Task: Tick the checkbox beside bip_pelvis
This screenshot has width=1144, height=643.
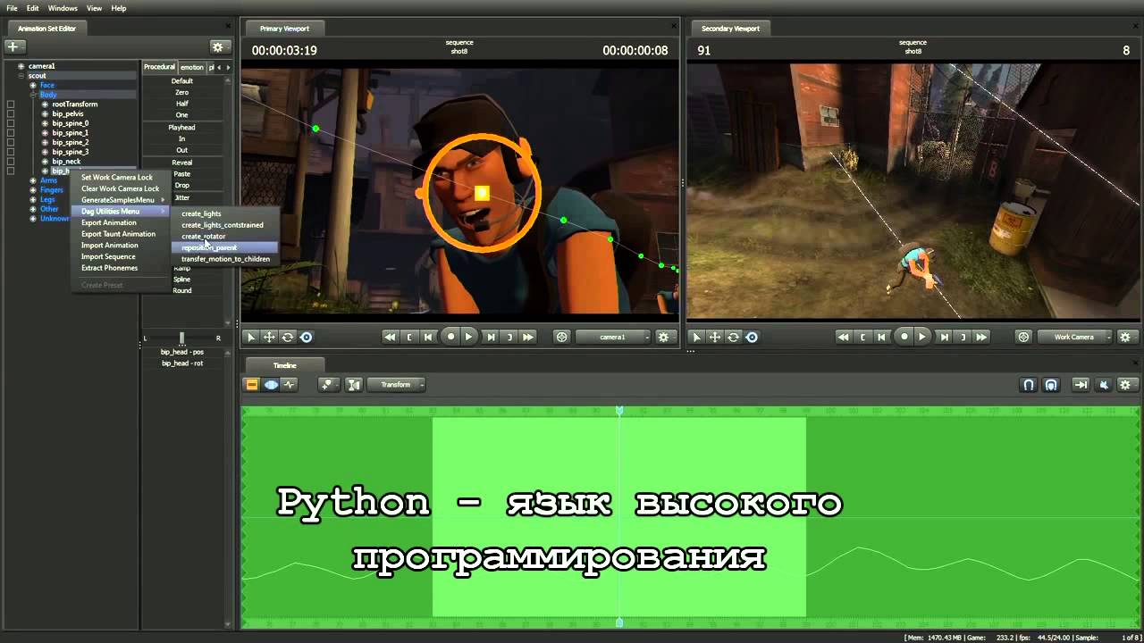Action: 11,114
